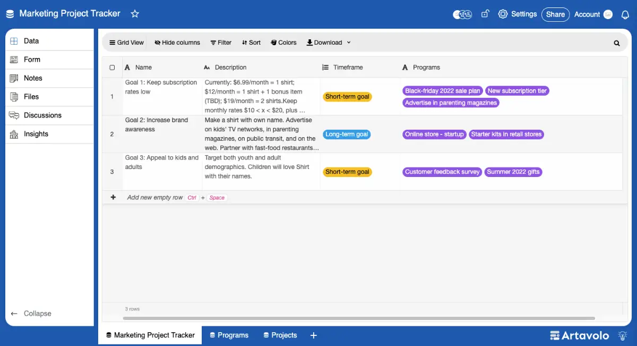Image resolution: width=637 pixels, height=346 pixels.
Task: Open Settings via the gear icon
Action: point(503,14)
